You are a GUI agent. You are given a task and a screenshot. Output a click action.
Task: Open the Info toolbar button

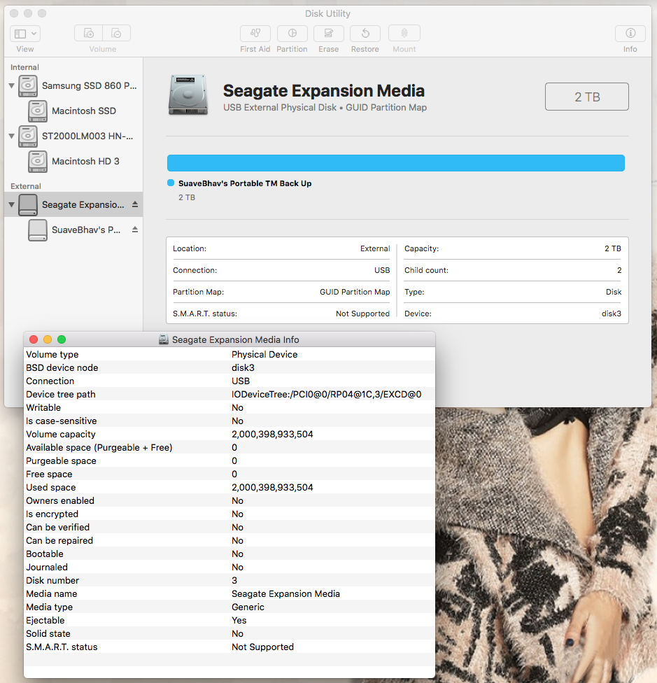click(630, 33)
